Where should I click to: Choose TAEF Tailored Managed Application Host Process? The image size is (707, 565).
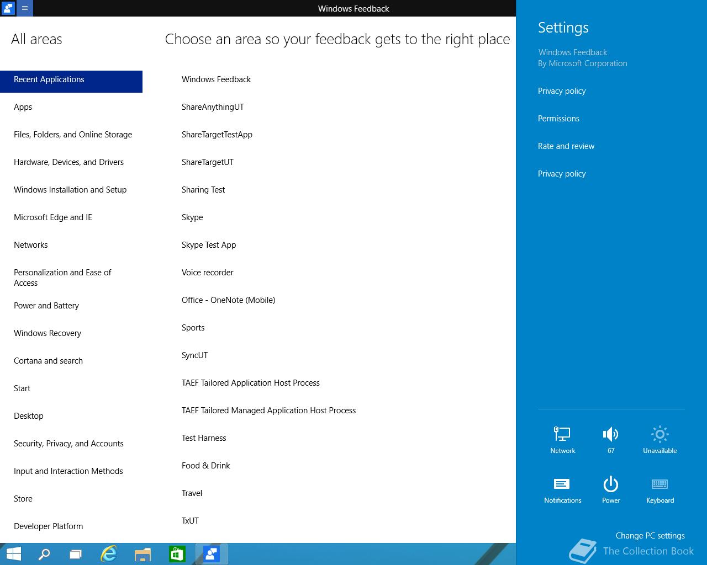click(x=268, y=411)
